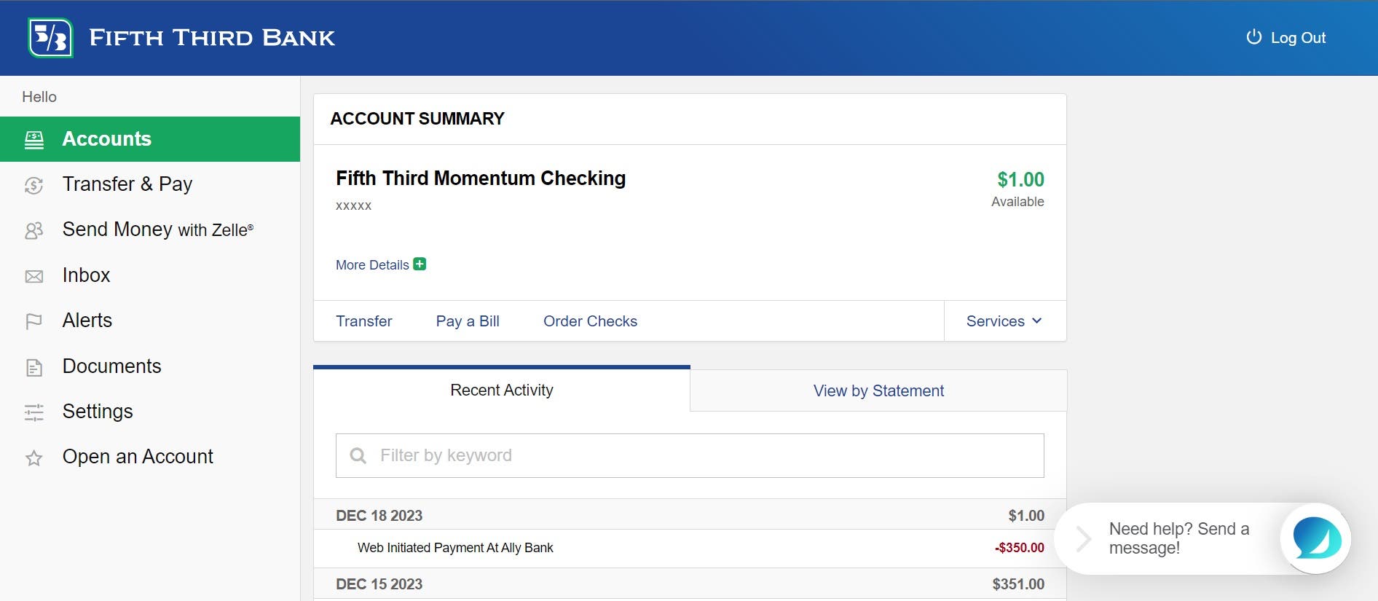
Task: Click the Transfer & Pay dollar icon
Action: pos(34,185)
